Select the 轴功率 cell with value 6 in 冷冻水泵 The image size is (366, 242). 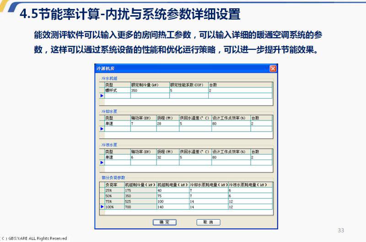[x=144, y=157]
